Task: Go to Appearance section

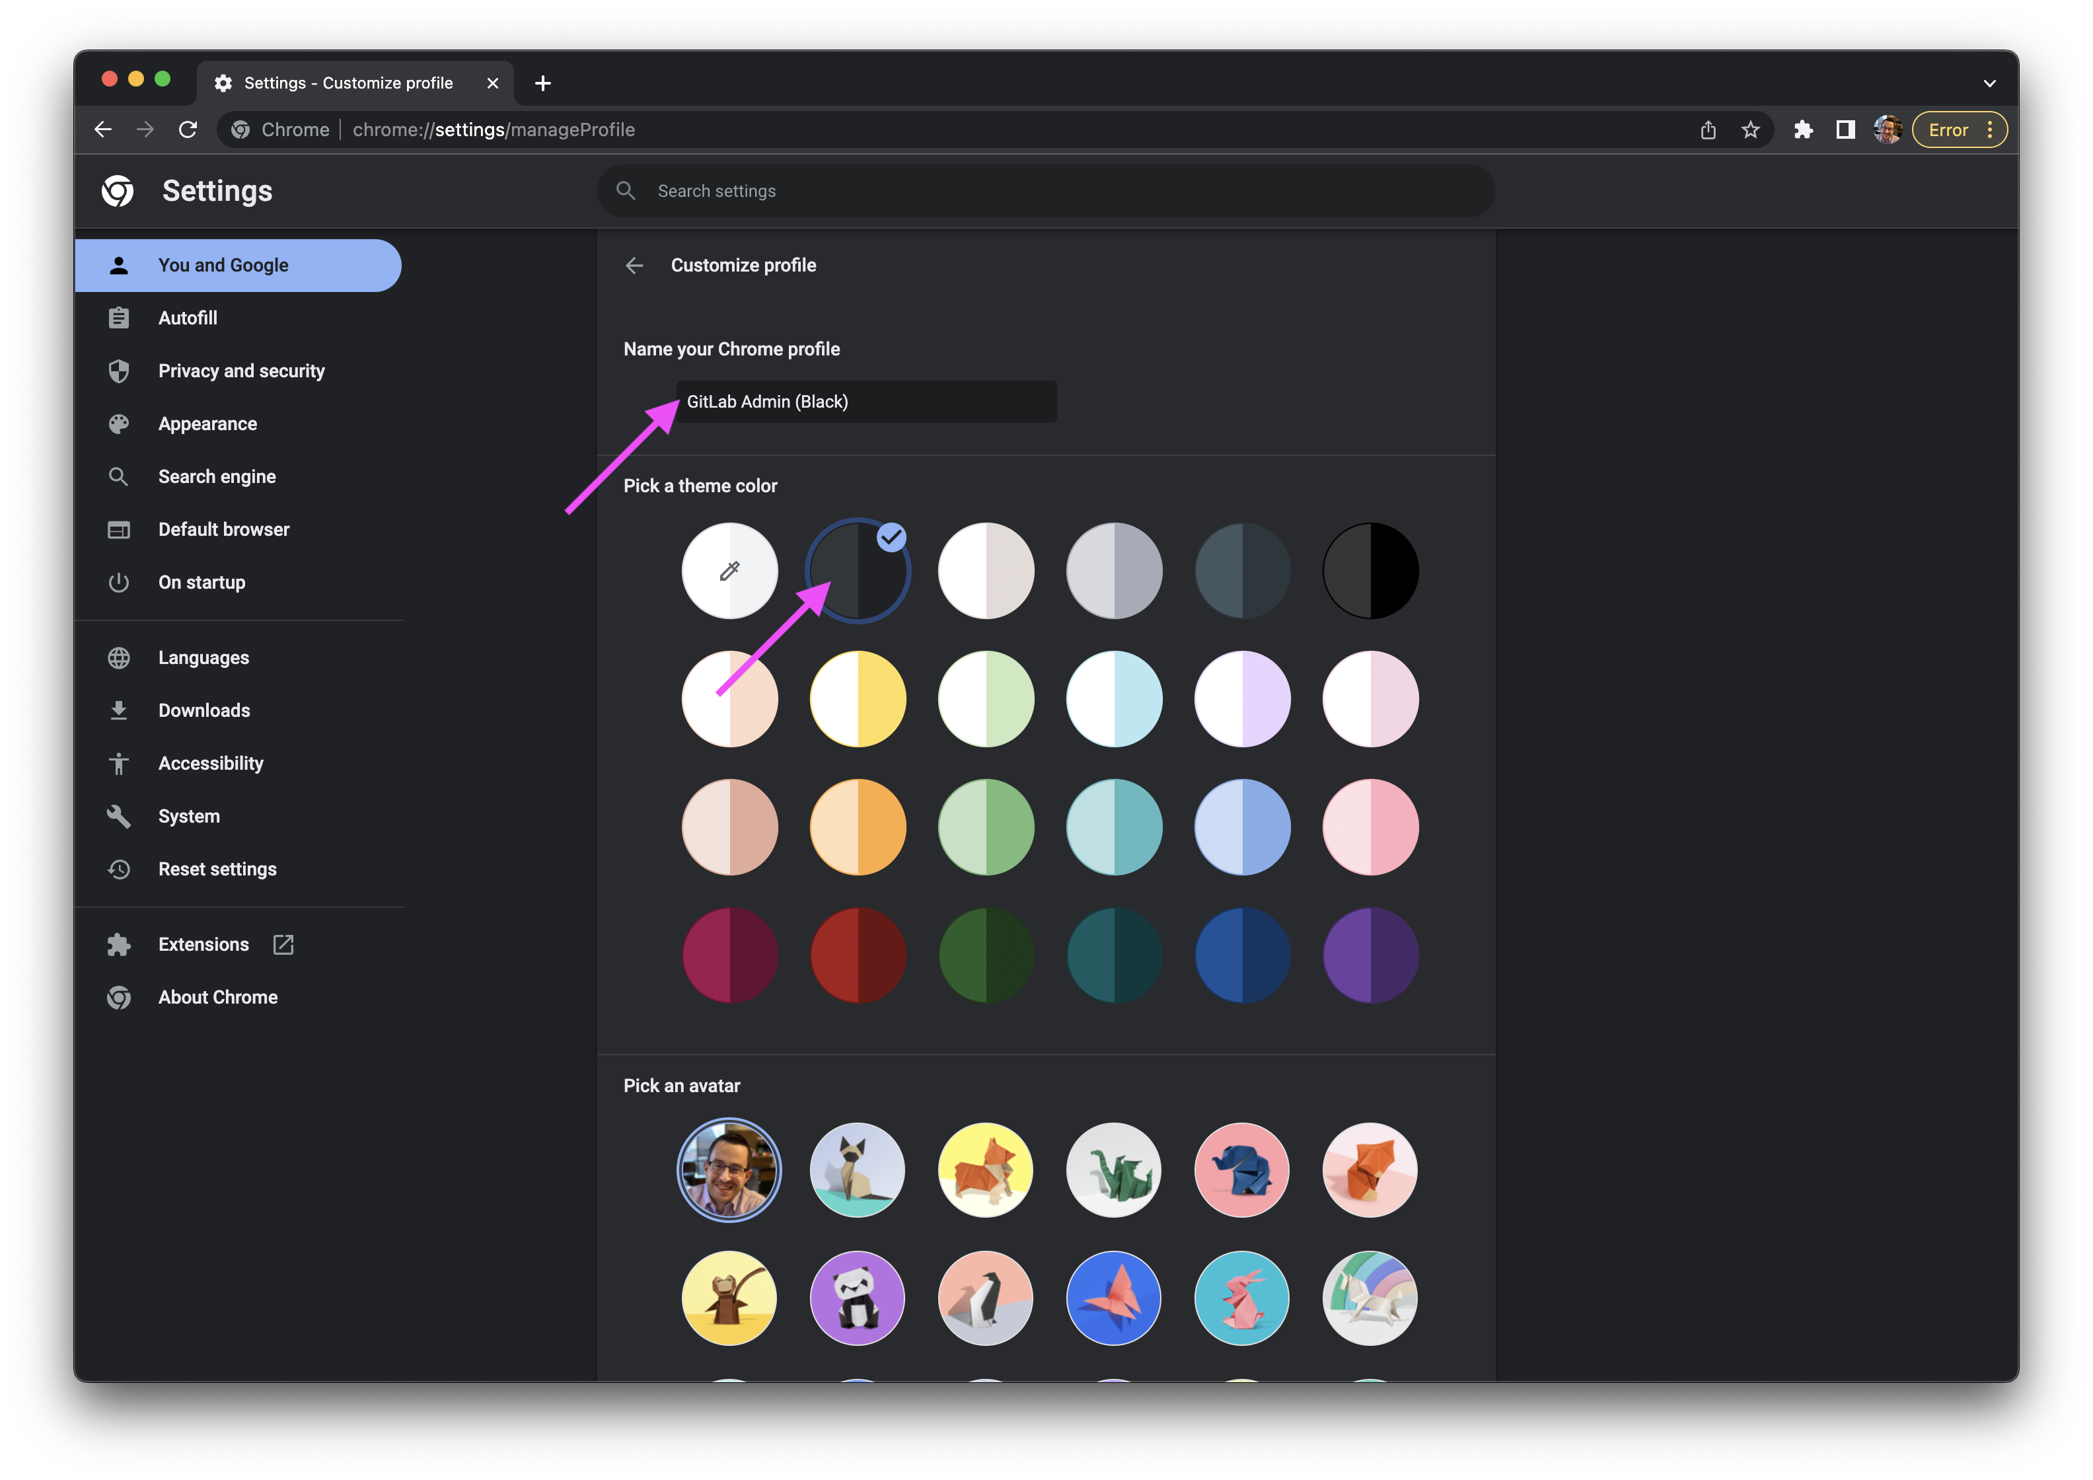Action: [207, 424]
